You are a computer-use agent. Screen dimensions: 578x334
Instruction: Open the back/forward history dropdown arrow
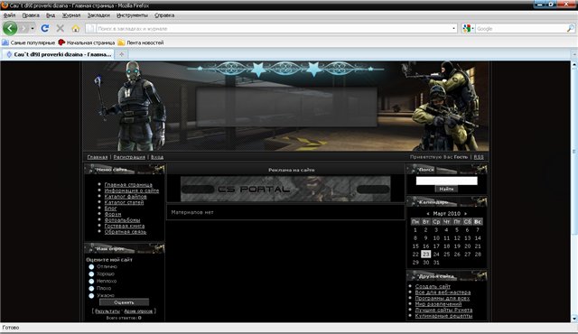tap(33, 28)
